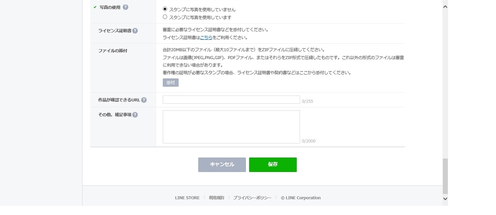
Task: Click the キャンセル button
Action: [x=222, y=165]
